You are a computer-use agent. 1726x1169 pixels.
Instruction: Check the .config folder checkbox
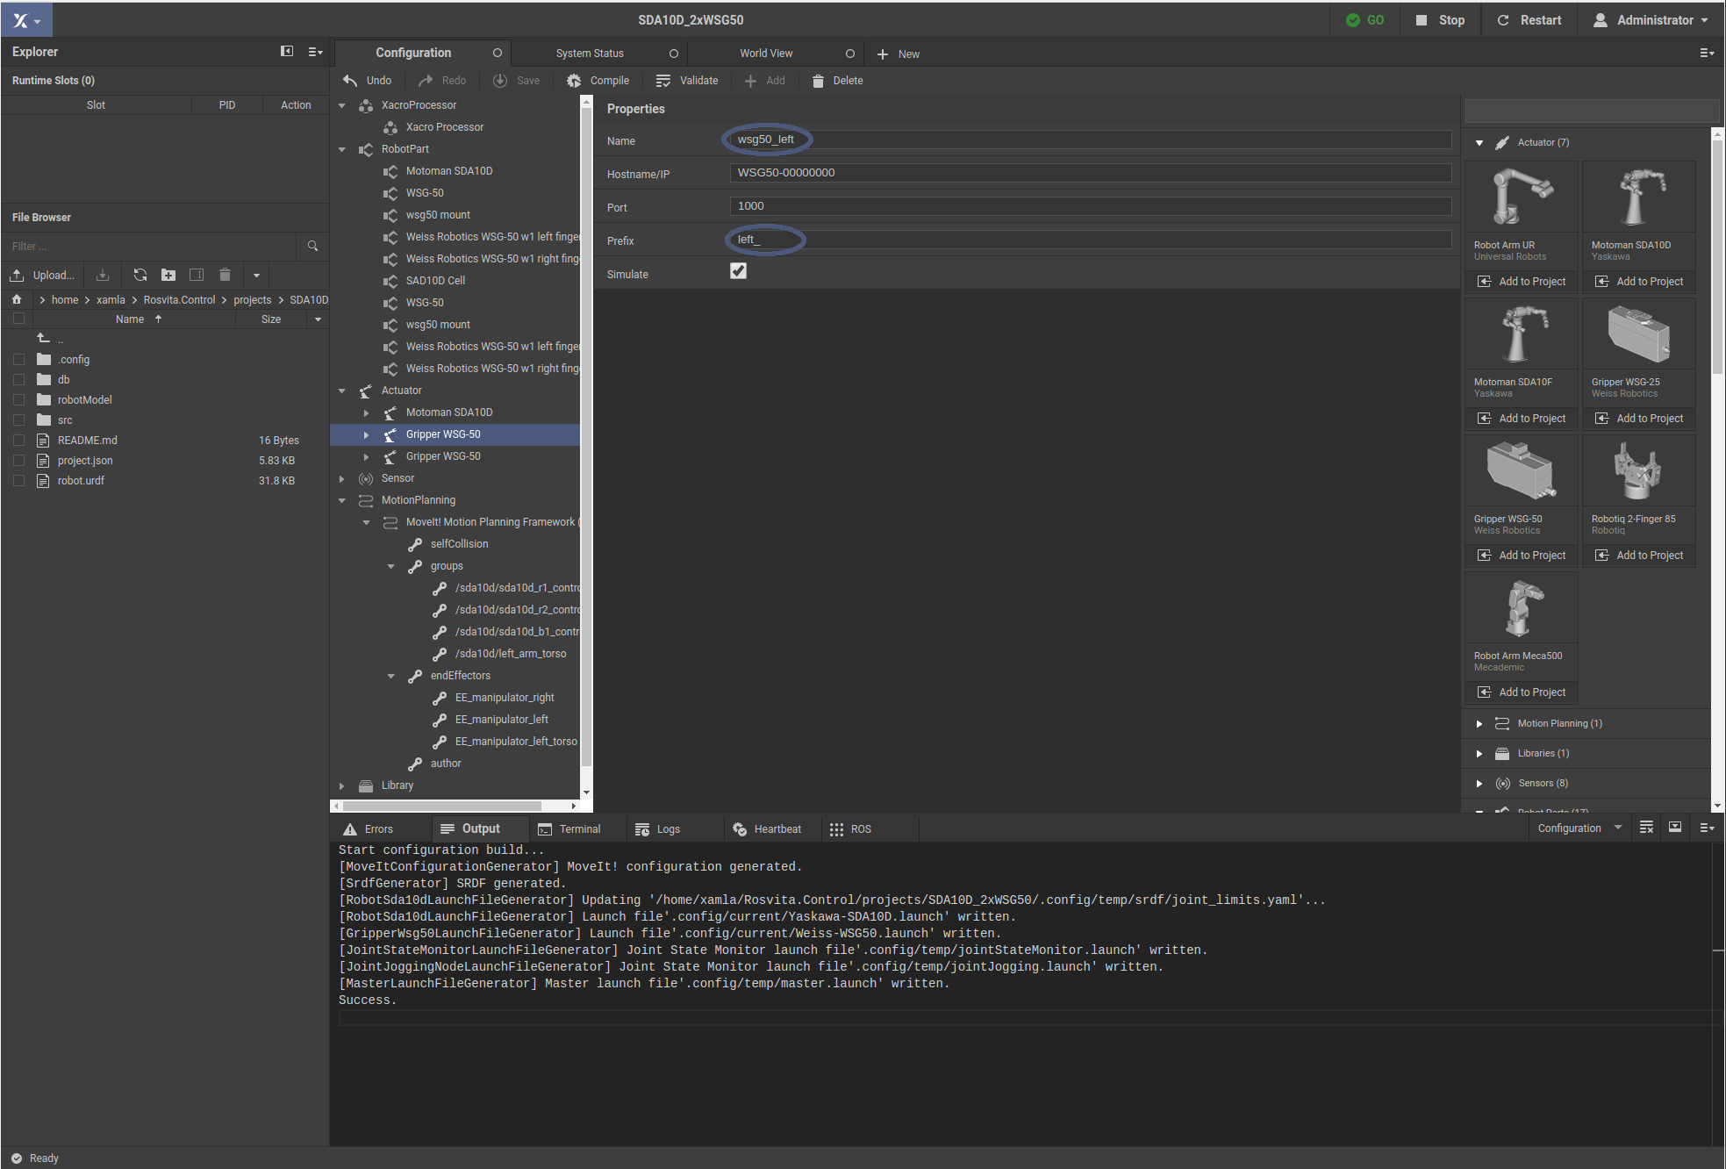18,360
